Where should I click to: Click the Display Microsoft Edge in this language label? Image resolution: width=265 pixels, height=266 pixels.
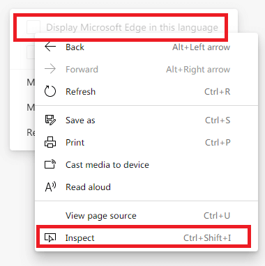(x=132, y=27)
